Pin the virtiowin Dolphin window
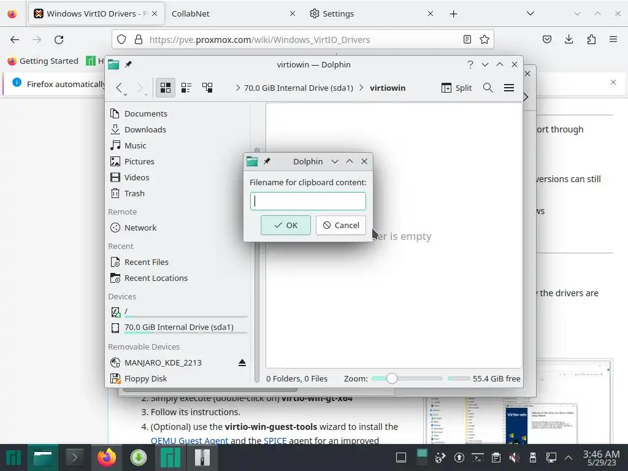This screenshot has width=628, height=471. [128, 64]
